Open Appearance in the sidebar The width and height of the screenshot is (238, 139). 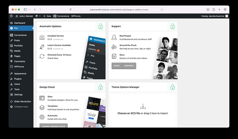tap(21, 73)
